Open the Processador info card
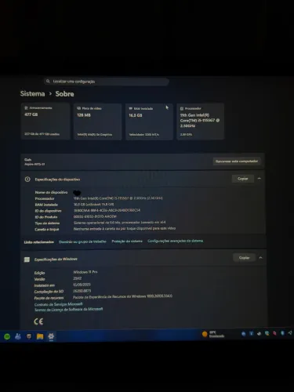Viewport: 294px width, 392px height. point(201,122)
